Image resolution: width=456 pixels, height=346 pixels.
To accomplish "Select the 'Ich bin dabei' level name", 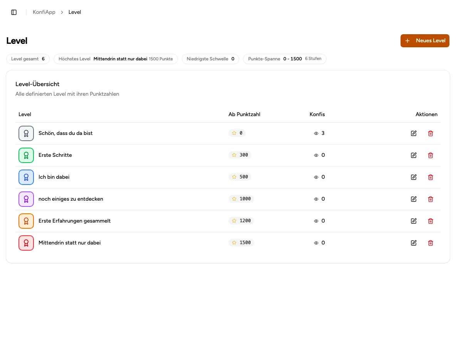I will 54,177.
